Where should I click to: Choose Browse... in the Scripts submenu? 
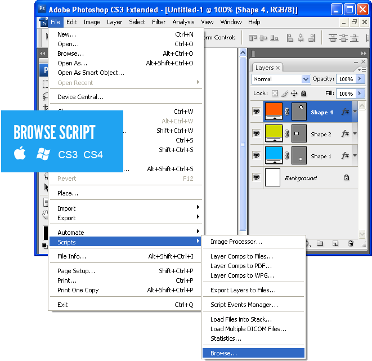[253, 353]
